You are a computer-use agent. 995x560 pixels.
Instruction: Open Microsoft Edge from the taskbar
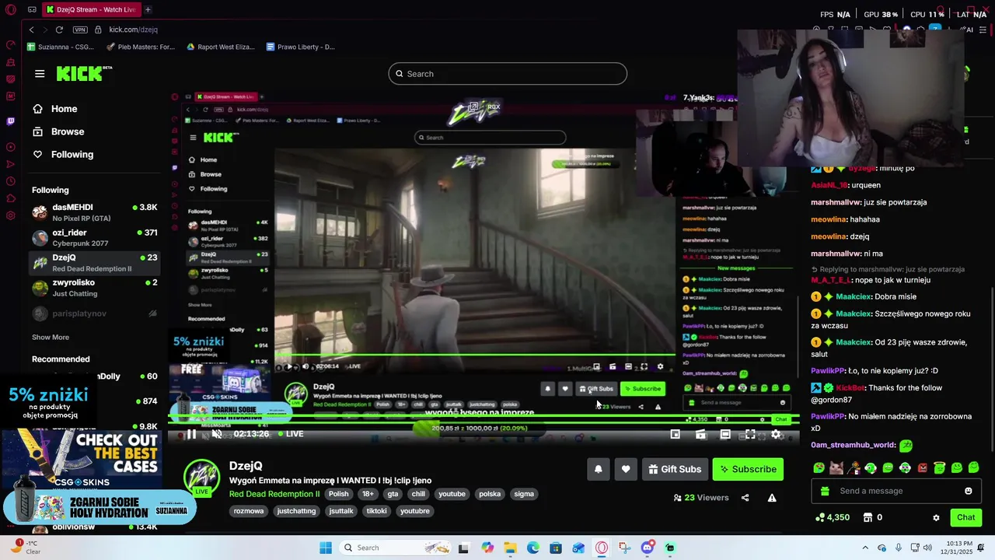click(533, 548)
